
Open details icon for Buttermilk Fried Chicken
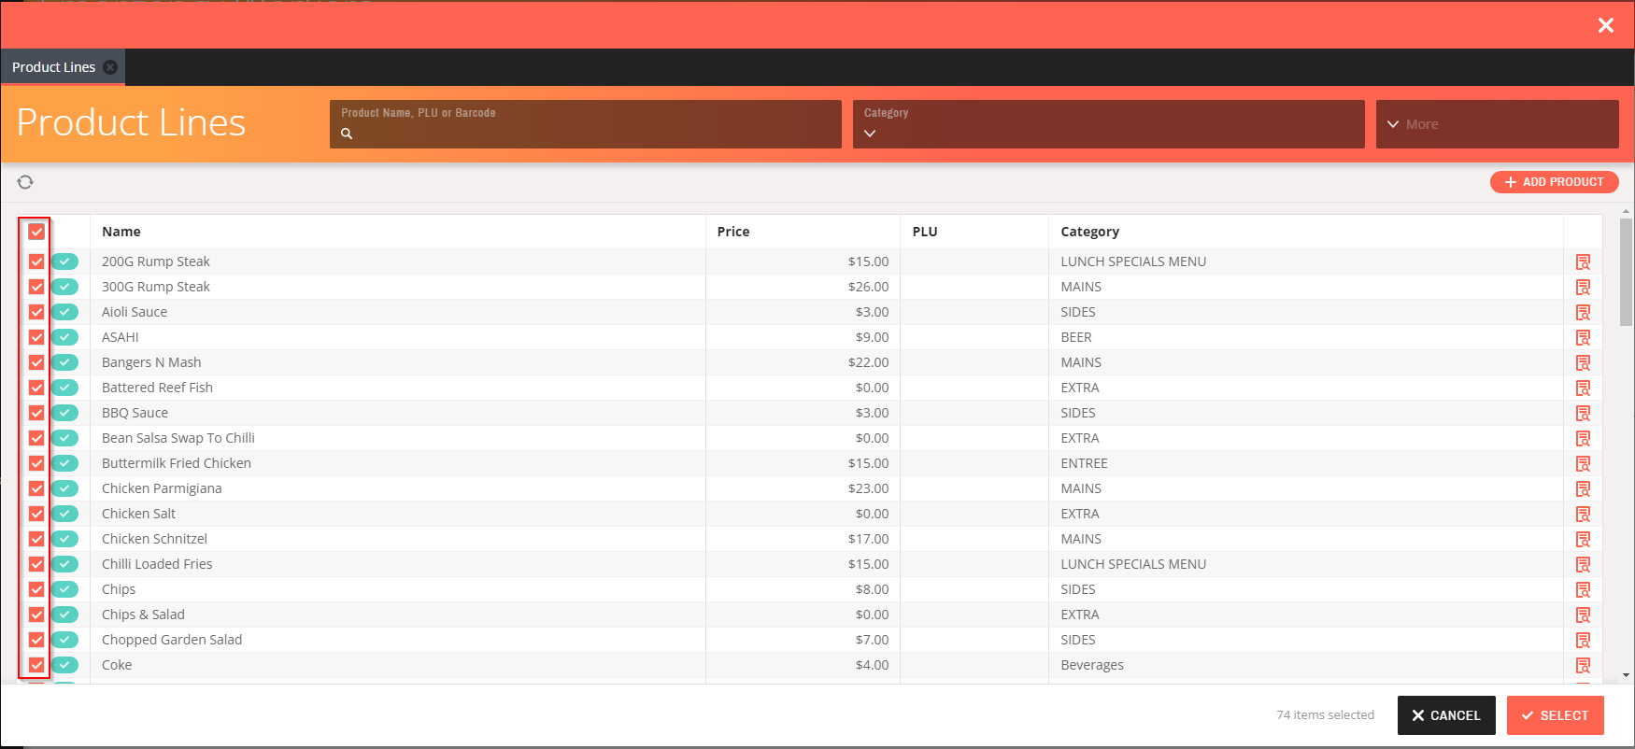1583,463
